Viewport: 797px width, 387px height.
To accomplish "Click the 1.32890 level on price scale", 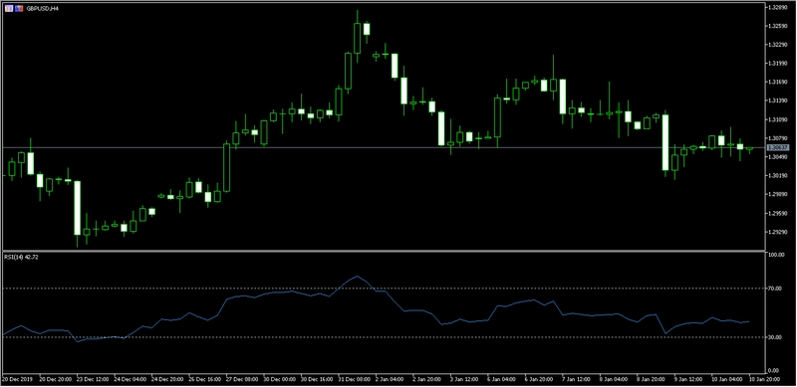I will [x=776, y=8].
